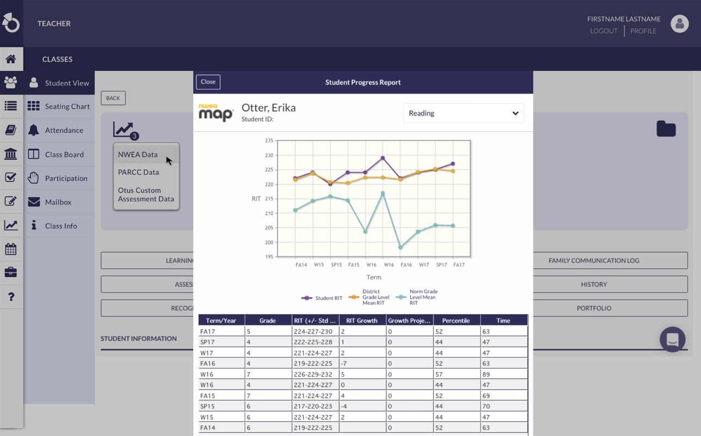
Task: Click the SP15 term cell
Action: click(222, 406)
